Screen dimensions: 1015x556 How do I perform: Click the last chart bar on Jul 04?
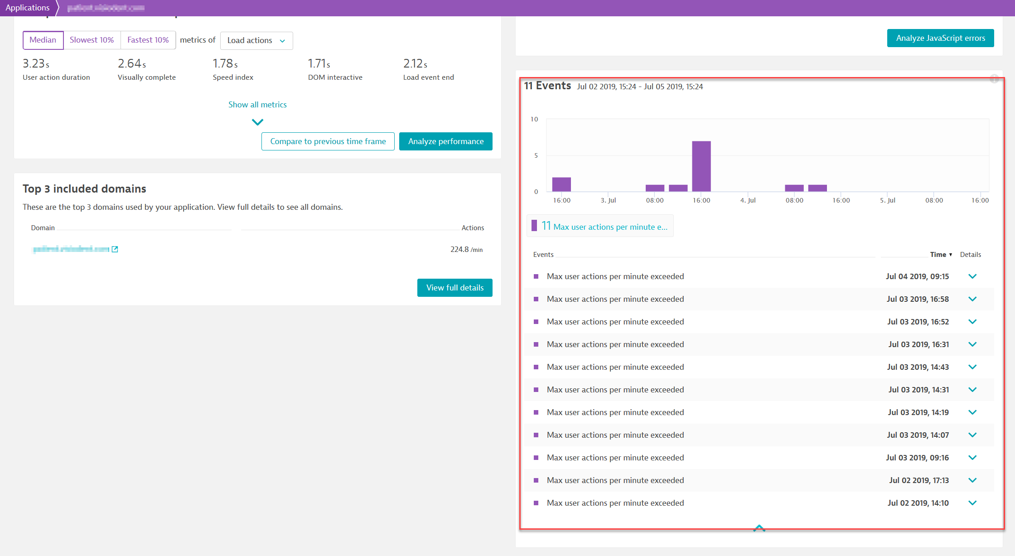click(817, 188)
